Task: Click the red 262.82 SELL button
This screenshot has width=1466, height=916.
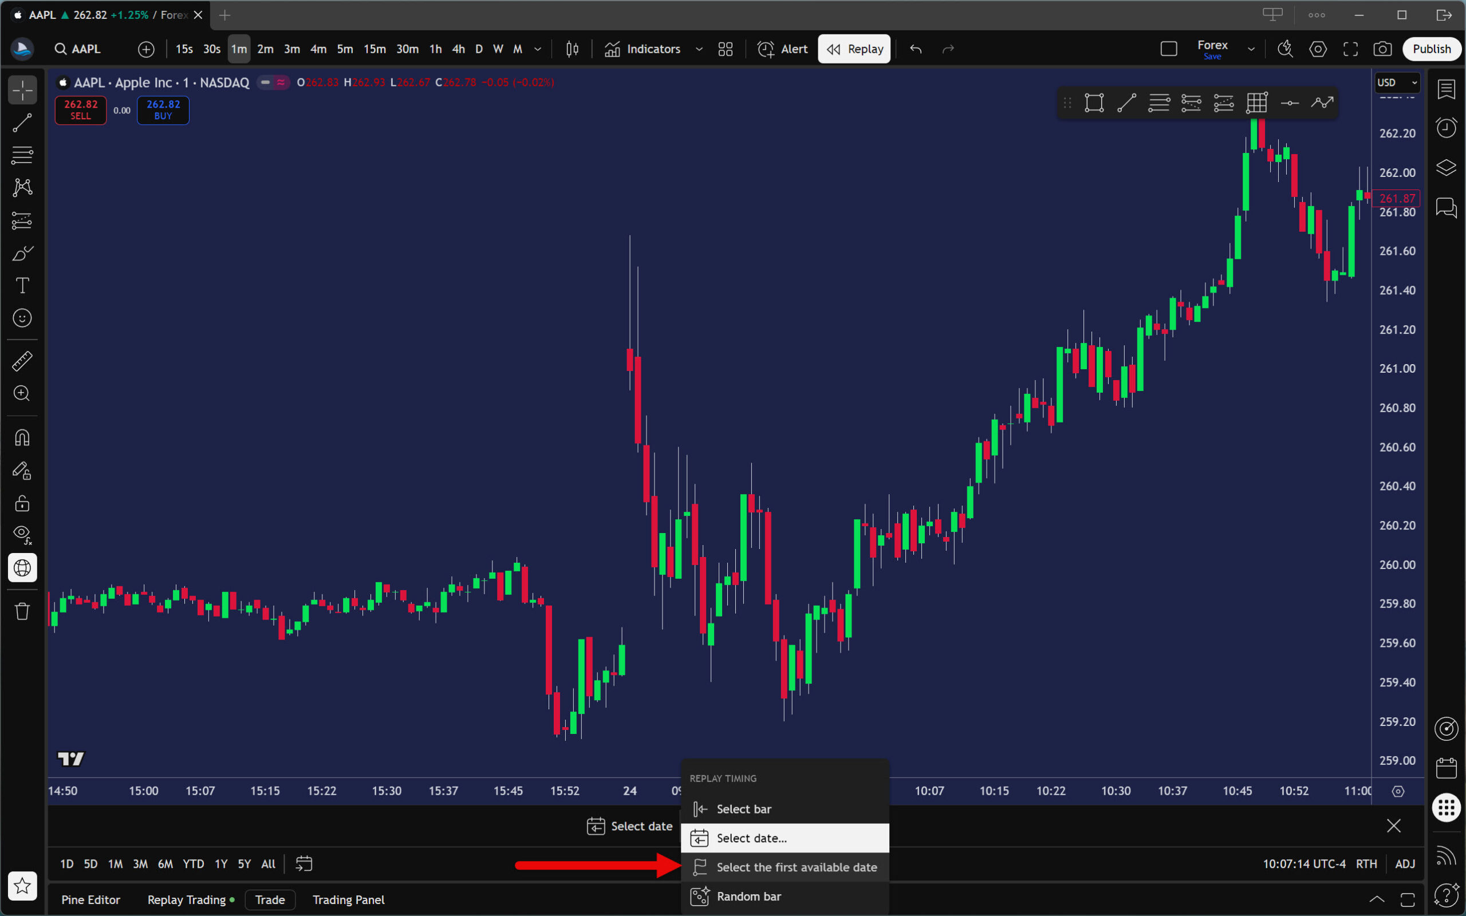Action: (x=81, y=110)
